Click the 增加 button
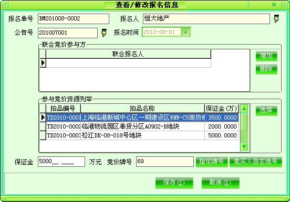This screenshot has height=202, width=290. coord(266,56)
